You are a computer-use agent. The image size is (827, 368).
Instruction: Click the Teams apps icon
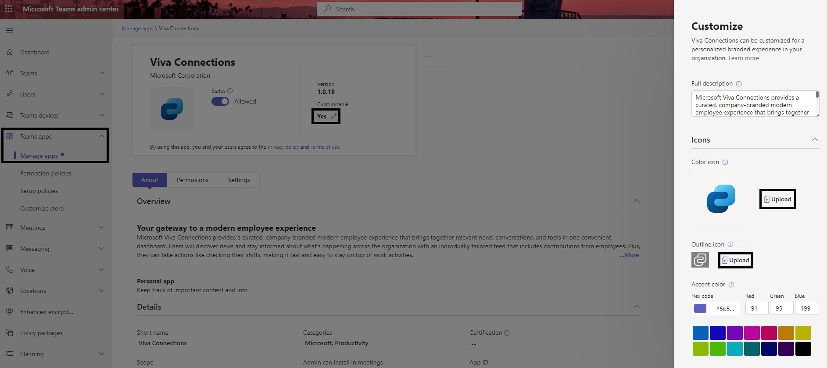click(10, 136)
